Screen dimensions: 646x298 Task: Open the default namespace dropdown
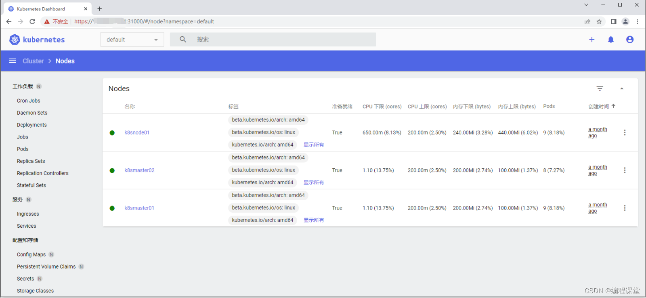click(132, 40)
